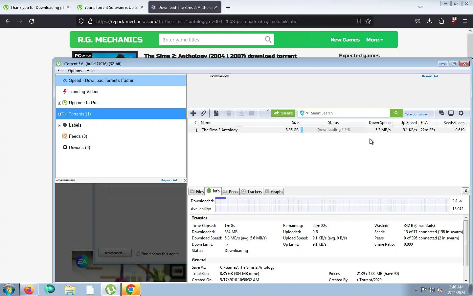This screenshot has width=473, height=296.
Task: Click the chat bubbles icon in toolbar
Action: click(x=441, y=113)
